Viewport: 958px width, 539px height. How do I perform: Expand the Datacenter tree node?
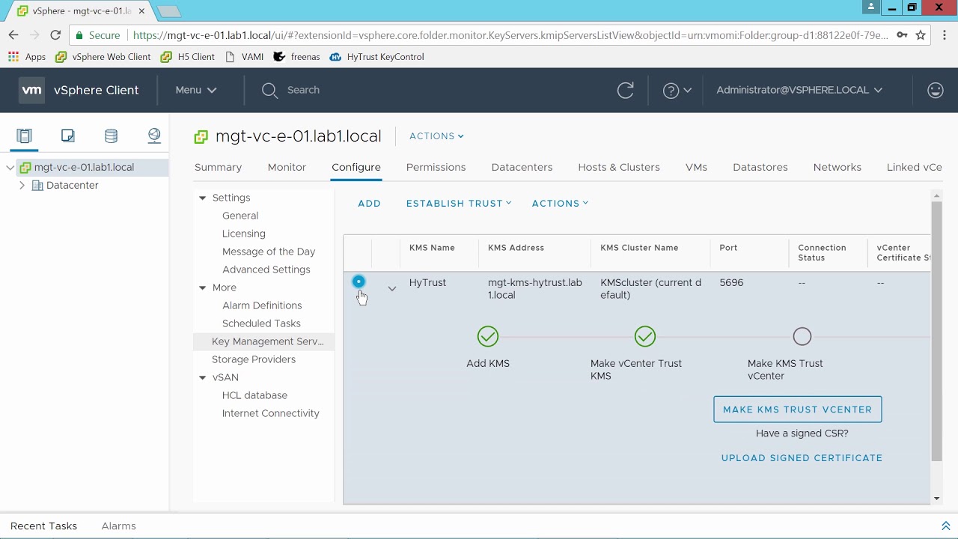point(22,185)
